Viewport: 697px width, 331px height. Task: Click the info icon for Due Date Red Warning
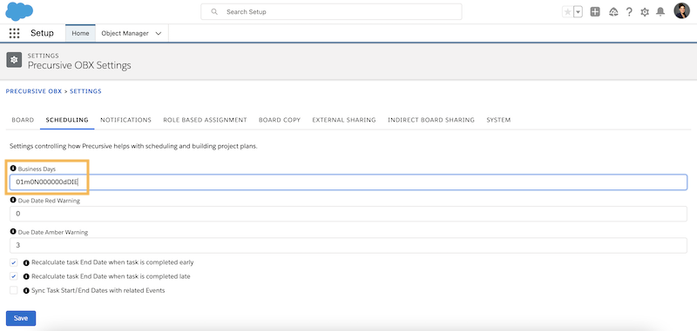(x=13, y=201)
